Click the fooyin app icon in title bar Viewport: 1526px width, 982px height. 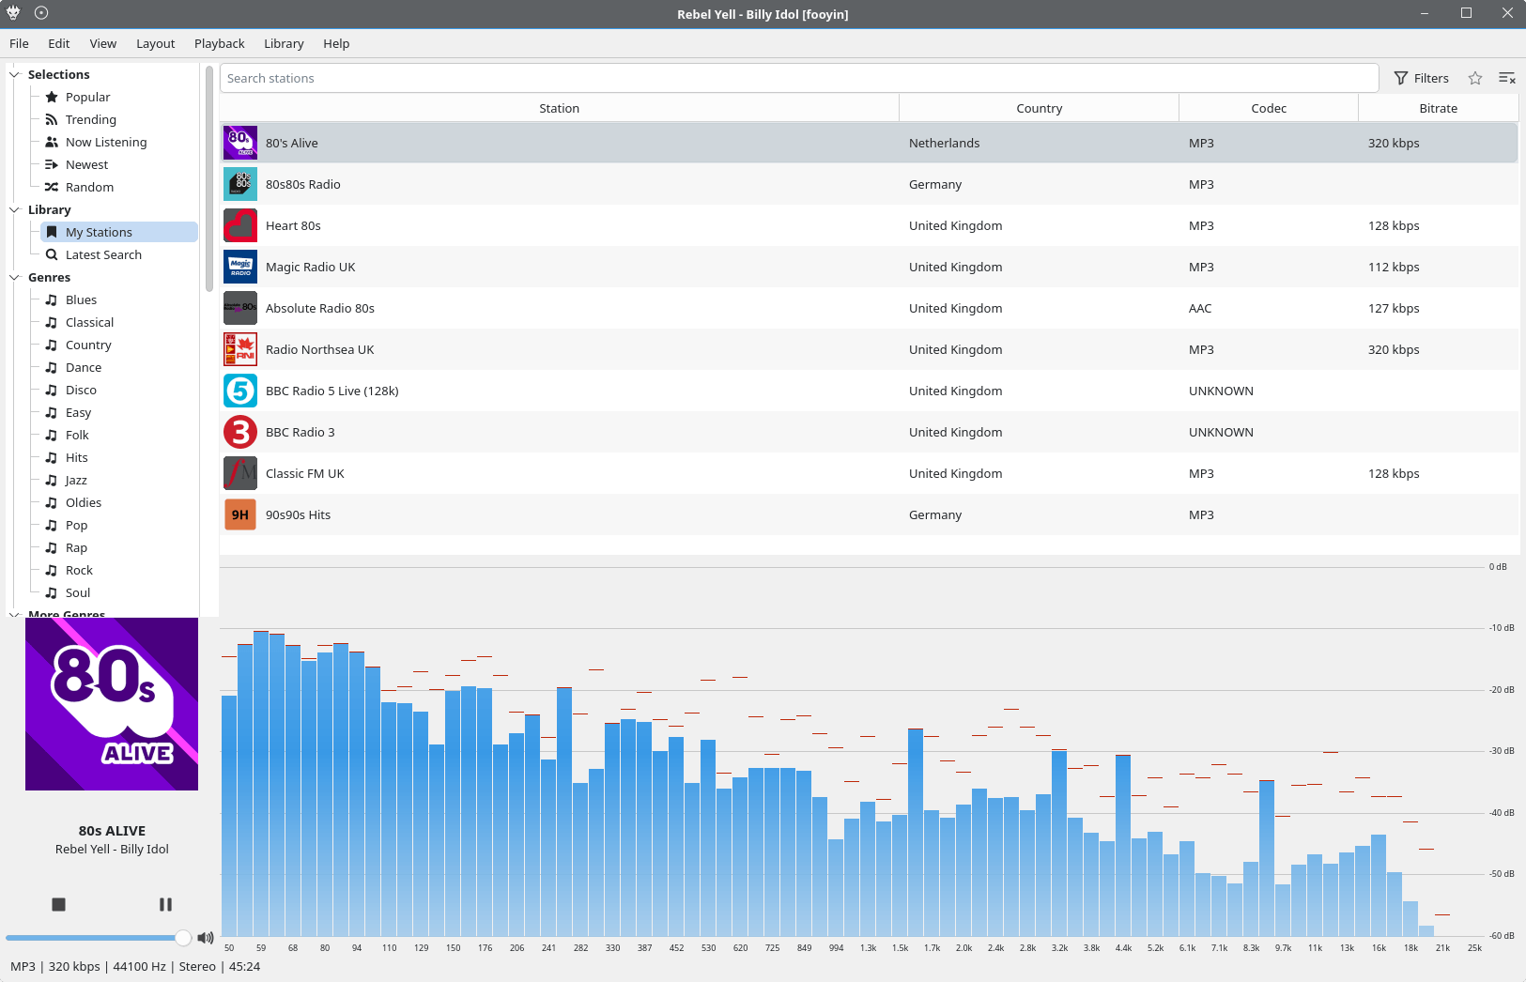13,13
